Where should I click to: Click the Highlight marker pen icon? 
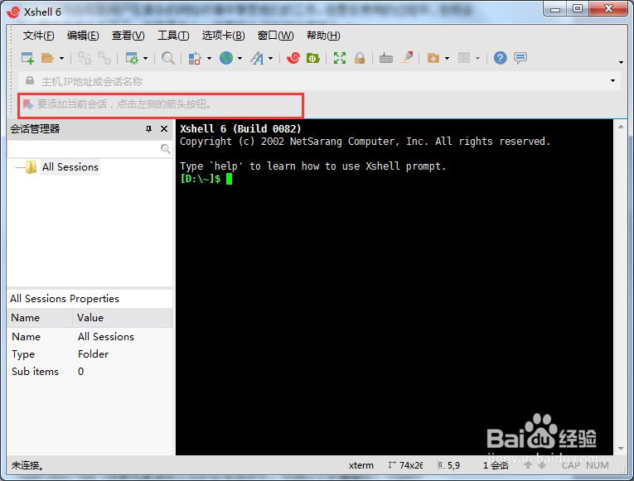[407, 57]
